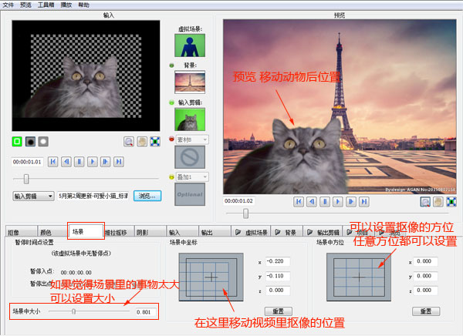Screen dimensions: 463x336
Task: Open the 工具箱 menu
Action: [x=46, y=5]
